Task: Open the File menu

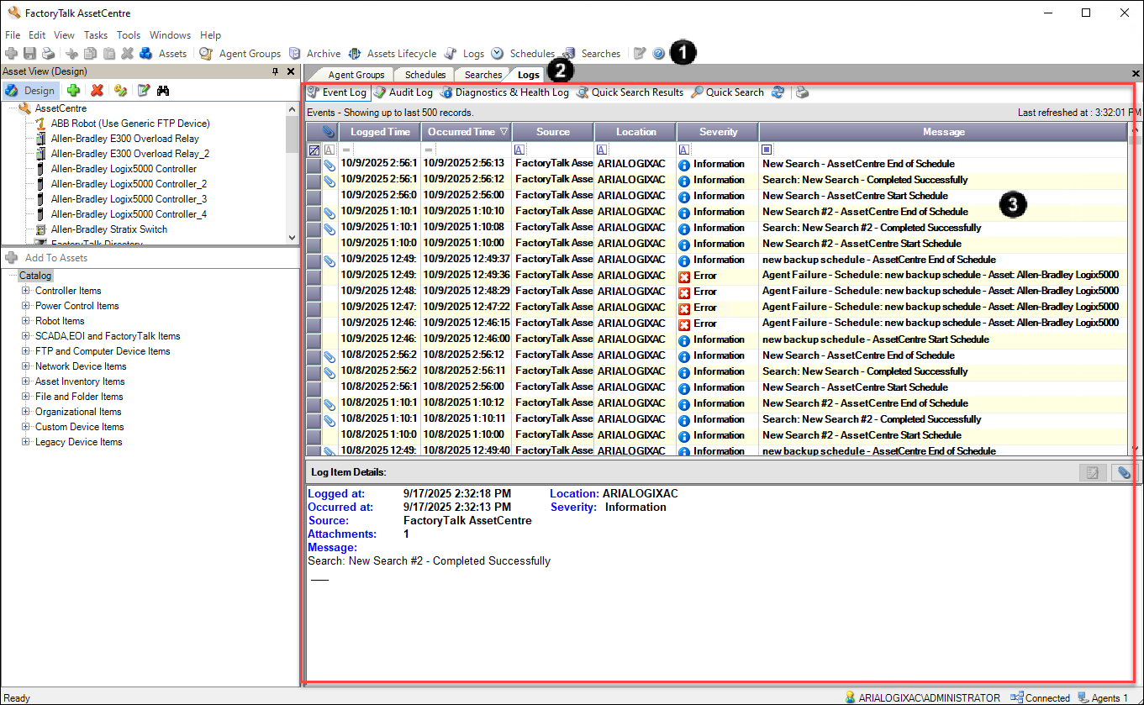Action: (x=13, y=35)
